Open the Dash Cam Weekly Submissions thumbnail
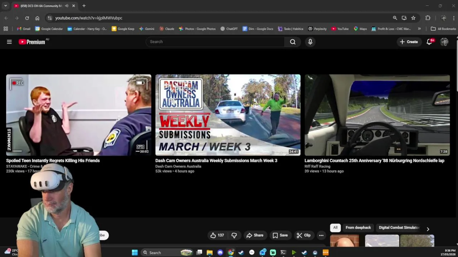This screenshot has height=257, width=458. click(x=228, y=115)
